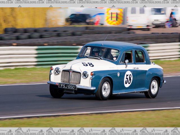Click the LOCOSTBUILDERS.CO.UK watermark banner at bottom
The image size is (180, 135).
tap(90, 131)
